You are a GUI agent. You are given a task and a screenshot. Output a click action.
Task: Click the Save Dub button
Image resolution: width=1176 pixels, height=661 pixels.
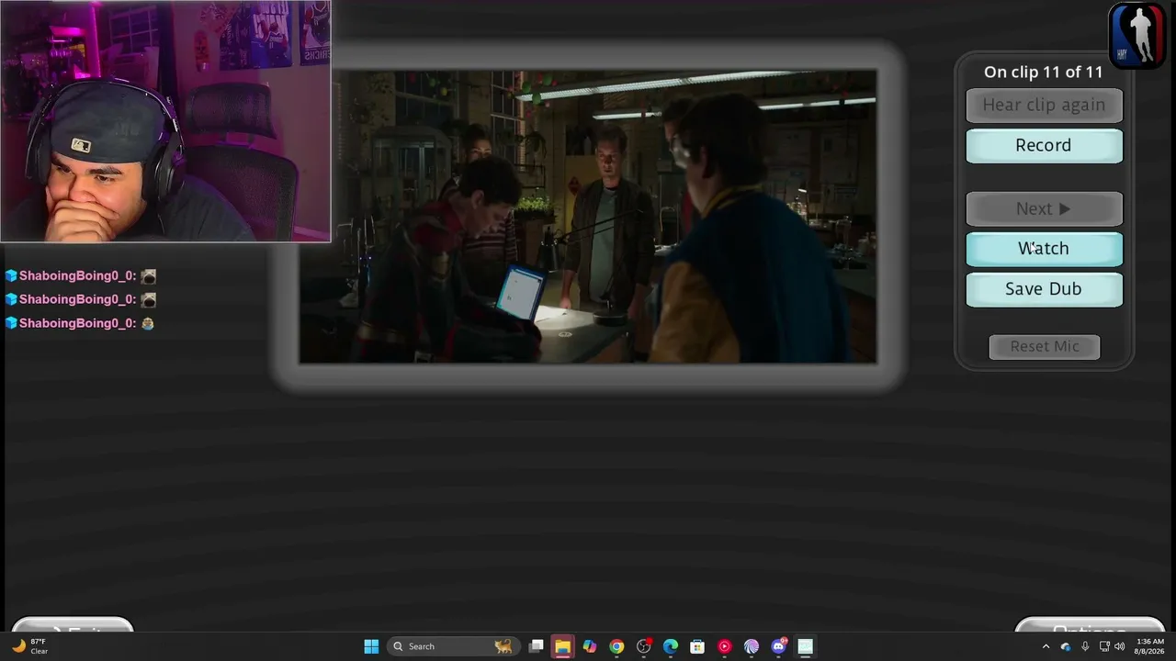[x=1044, y=289]
